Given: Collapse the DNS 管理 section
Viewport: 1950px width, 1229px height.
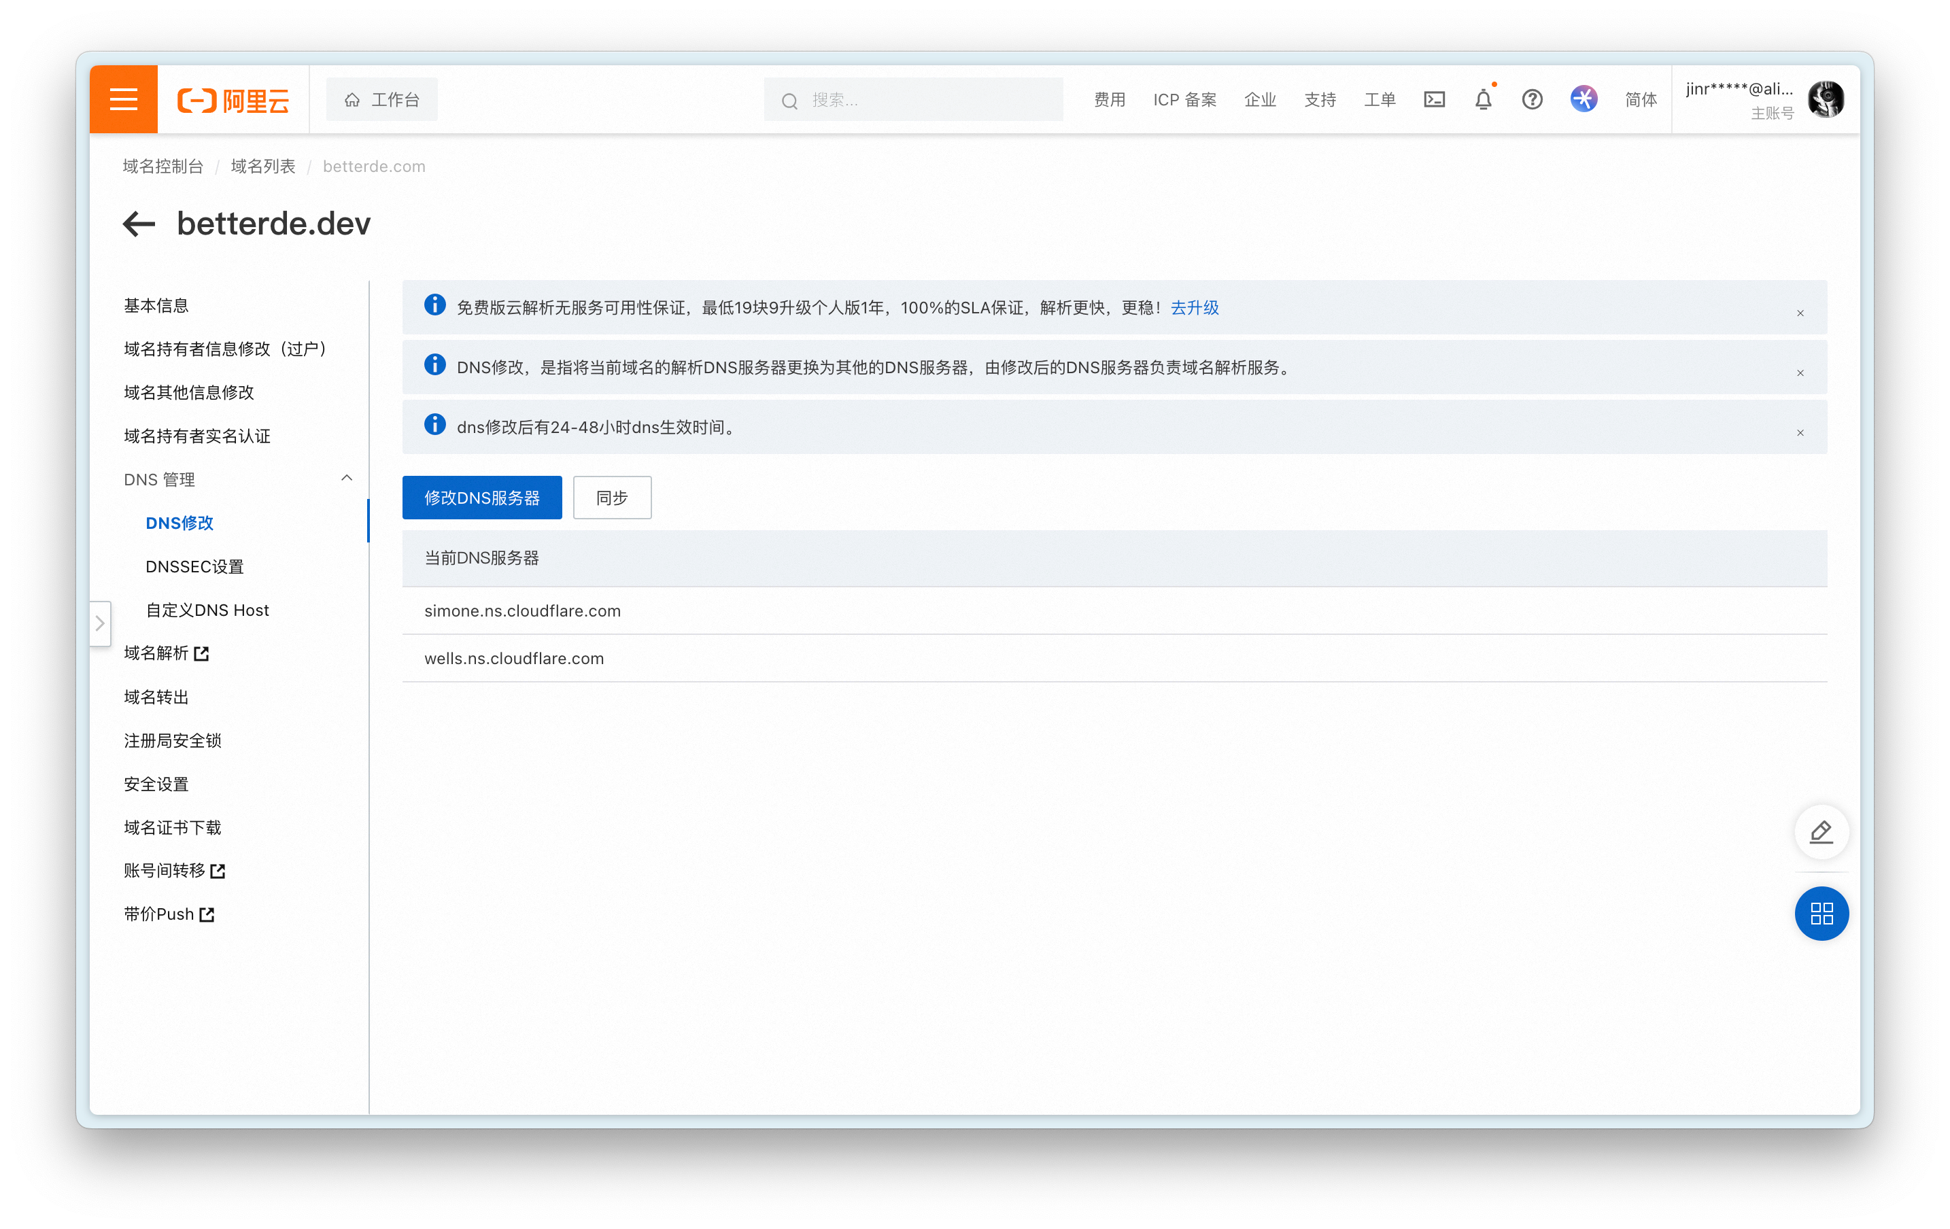Looking at the screenshot, I should click(347, 479).
